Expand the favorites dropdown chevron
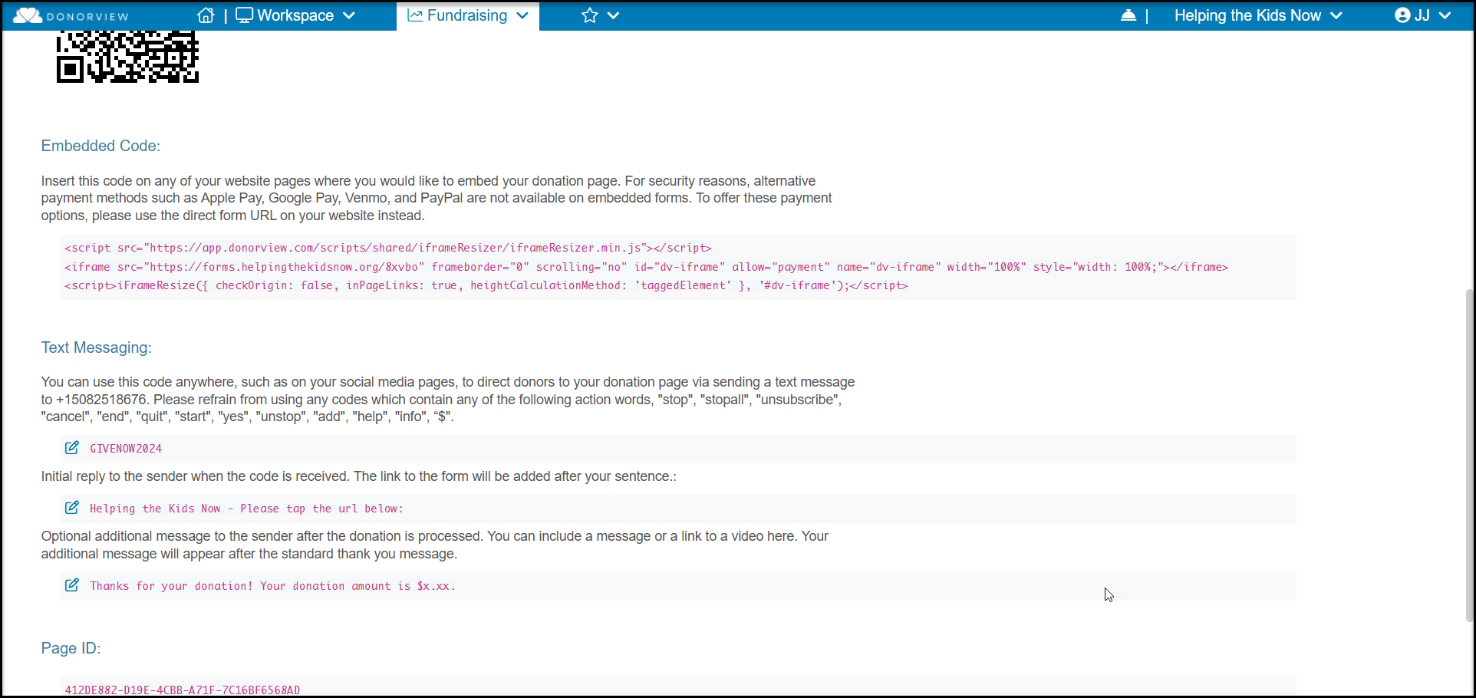The image size is (1476, 698). click(x=613, y=15)
